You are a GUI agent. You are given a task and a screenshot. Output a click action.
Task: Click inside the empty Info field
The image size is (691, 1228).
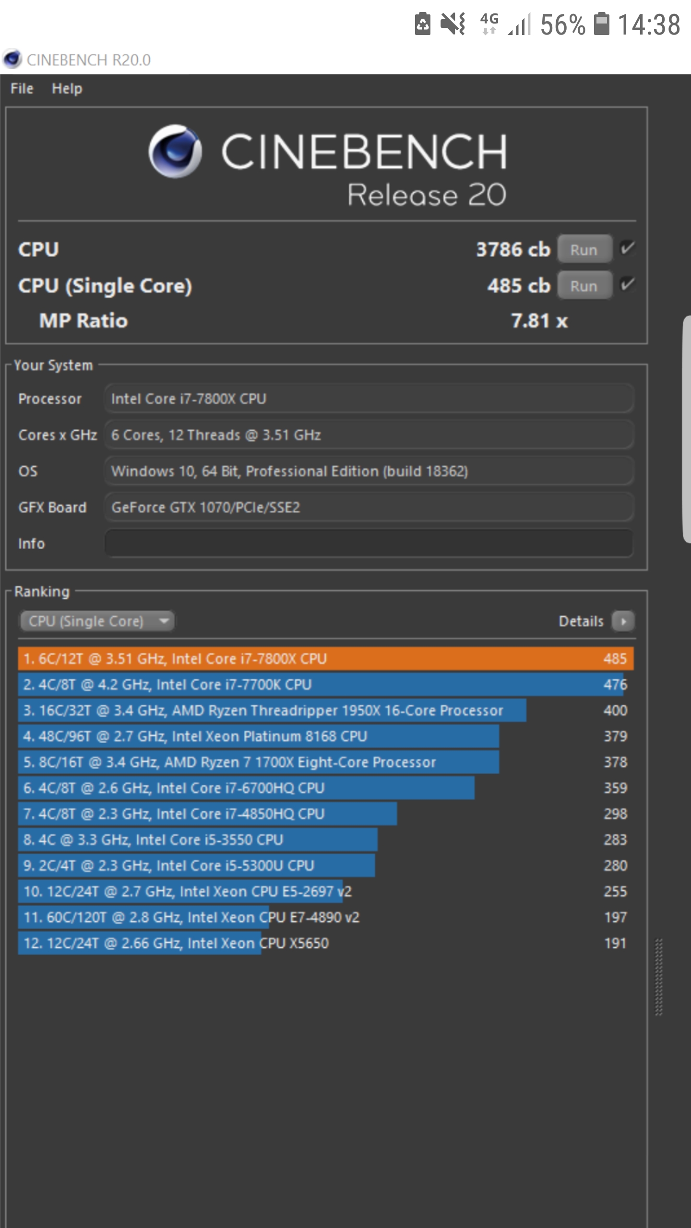click(x=369, y=543)
